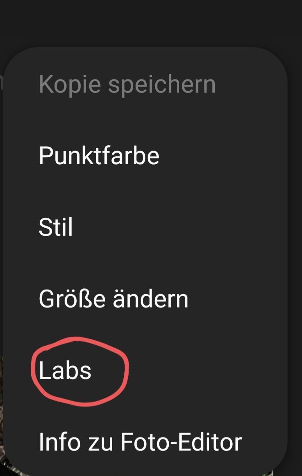302x476 pixels.
Task: Dismiss the menu via dark area above it
Action: tap(151, 21)
